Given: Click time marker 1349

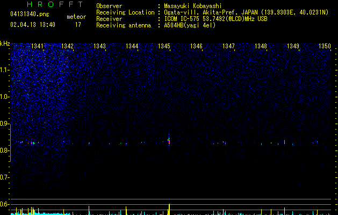Looking at the screenshot, I should [x=293, y=46].
